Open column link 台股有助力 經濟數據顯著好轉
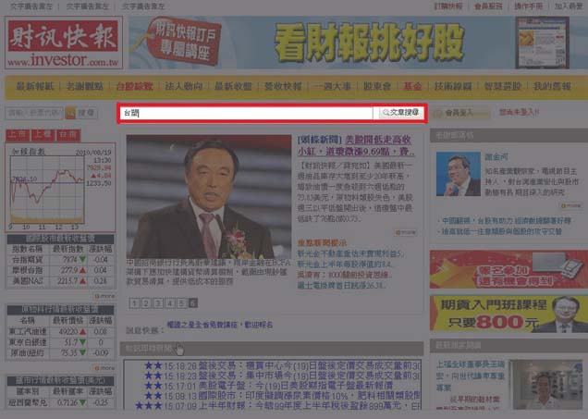 click(x=507, y=220)
